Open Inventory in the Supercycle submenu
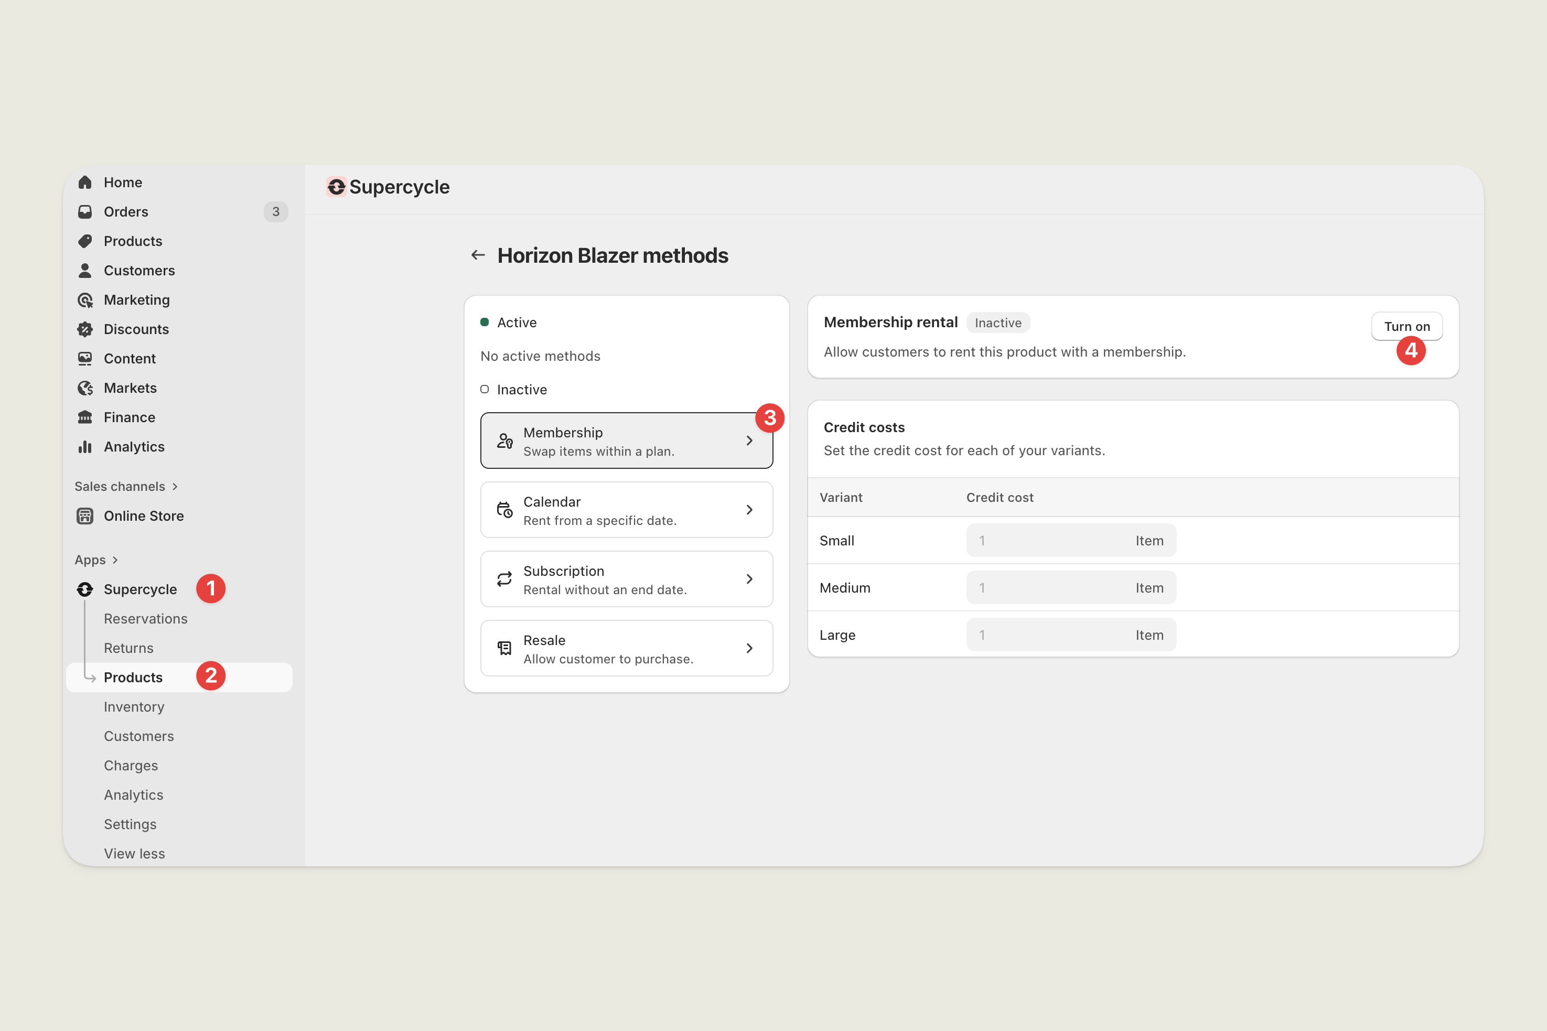The height and width of the screenshot is (1031, 1547). coord(134,707)
